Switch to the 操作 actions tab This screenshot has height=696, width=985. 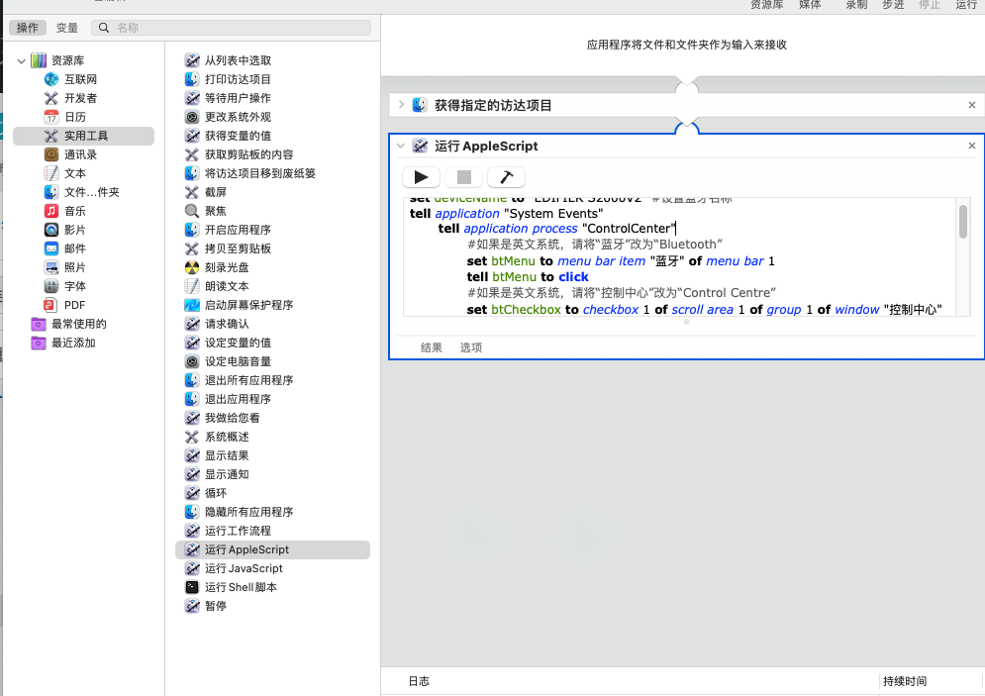click(27, 28)
